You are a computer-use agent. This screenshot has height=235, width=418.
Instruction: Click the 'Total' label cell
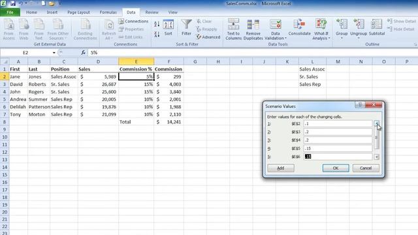coord(136,122)
